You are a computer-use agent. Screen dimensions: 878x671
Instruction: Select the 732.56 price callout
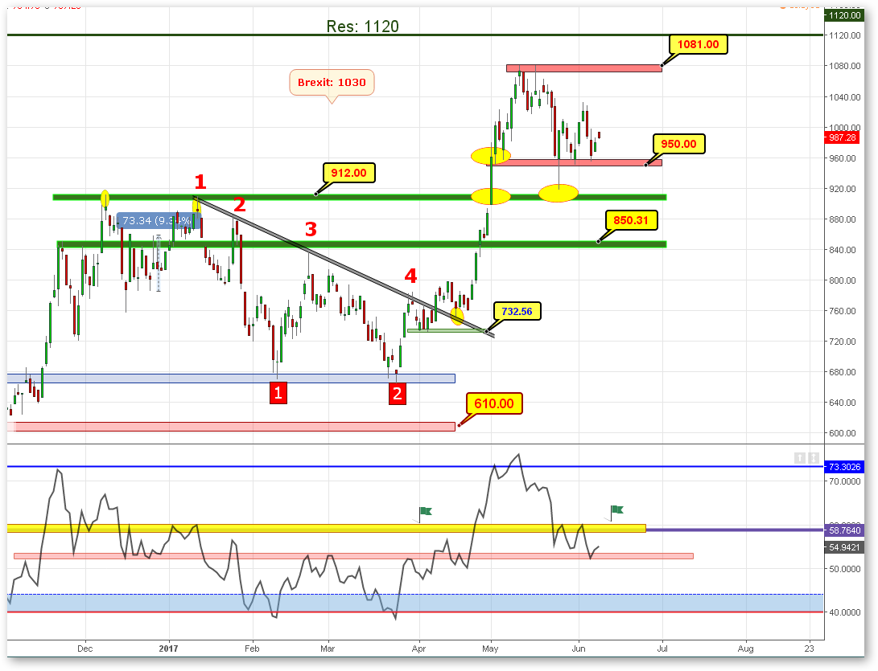click(517, 312)
